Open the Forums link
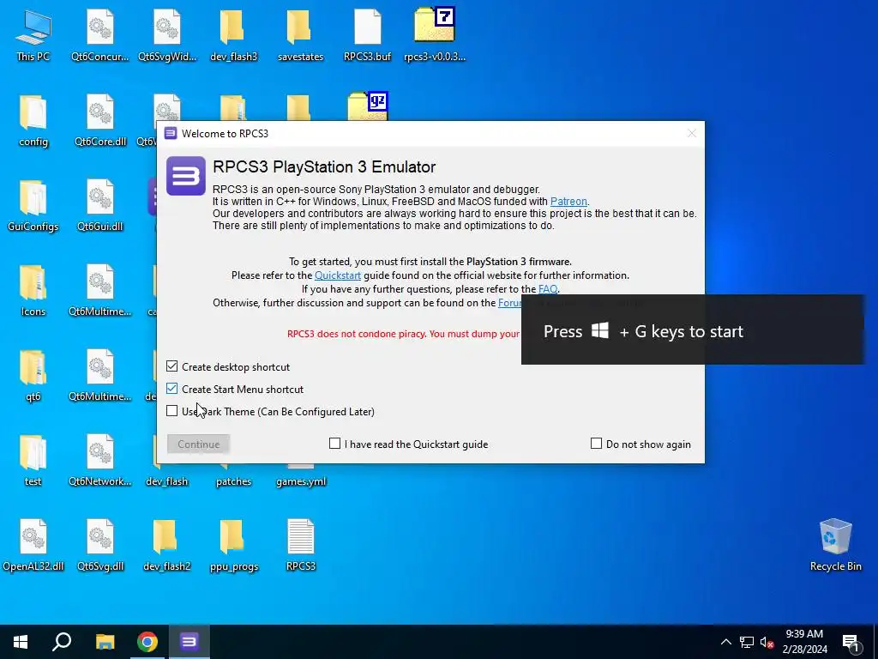878x659 pixels. click(x=509, y=303)
